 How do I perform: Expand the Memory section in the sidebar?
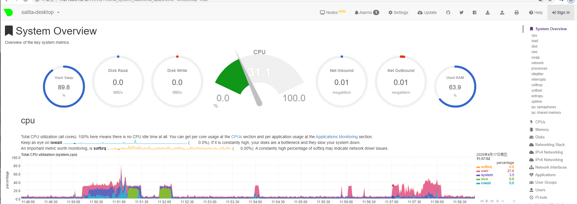click(x=542, y=130)
